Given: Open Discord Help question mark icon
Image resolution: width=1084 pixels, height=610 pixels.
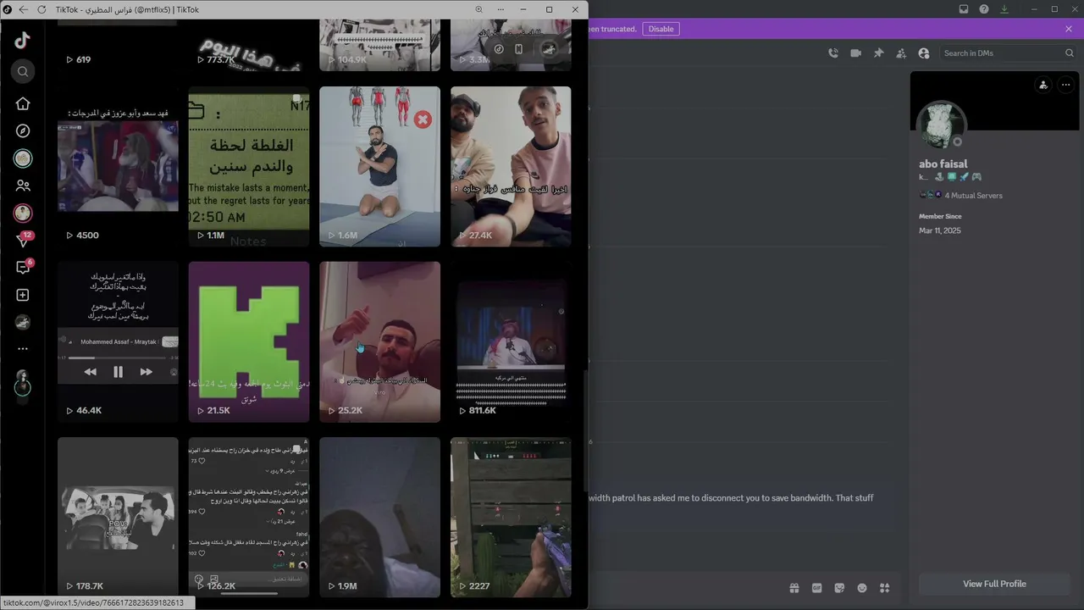Looking at the screenshot, I should tap(984, 9).
